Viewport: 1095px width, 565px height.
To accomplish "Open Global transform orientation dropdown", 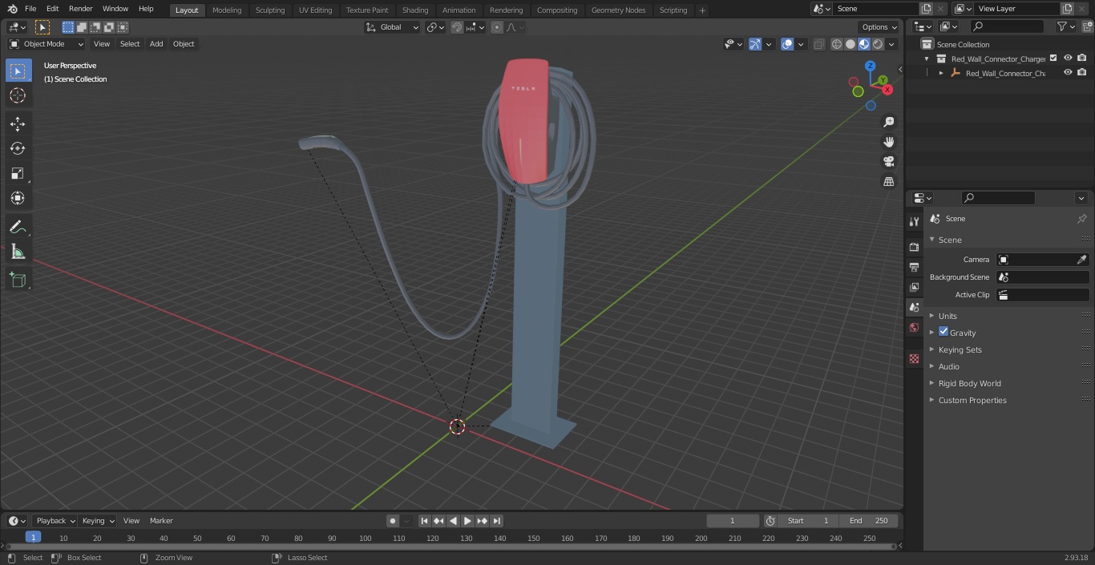I will 393,27.
